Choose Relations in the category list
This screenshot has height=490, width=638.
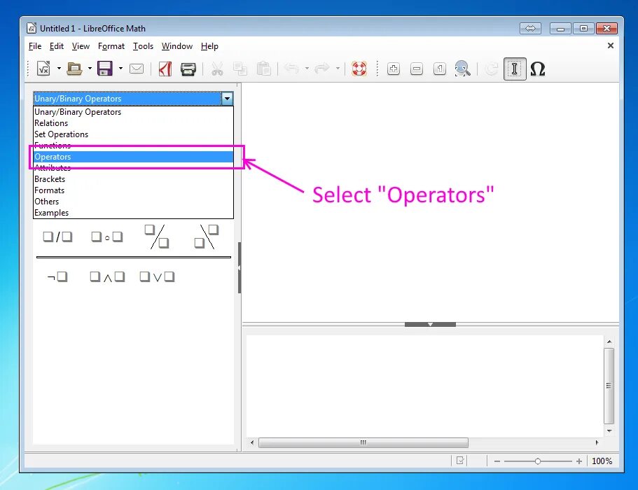[x=134, y=122]
